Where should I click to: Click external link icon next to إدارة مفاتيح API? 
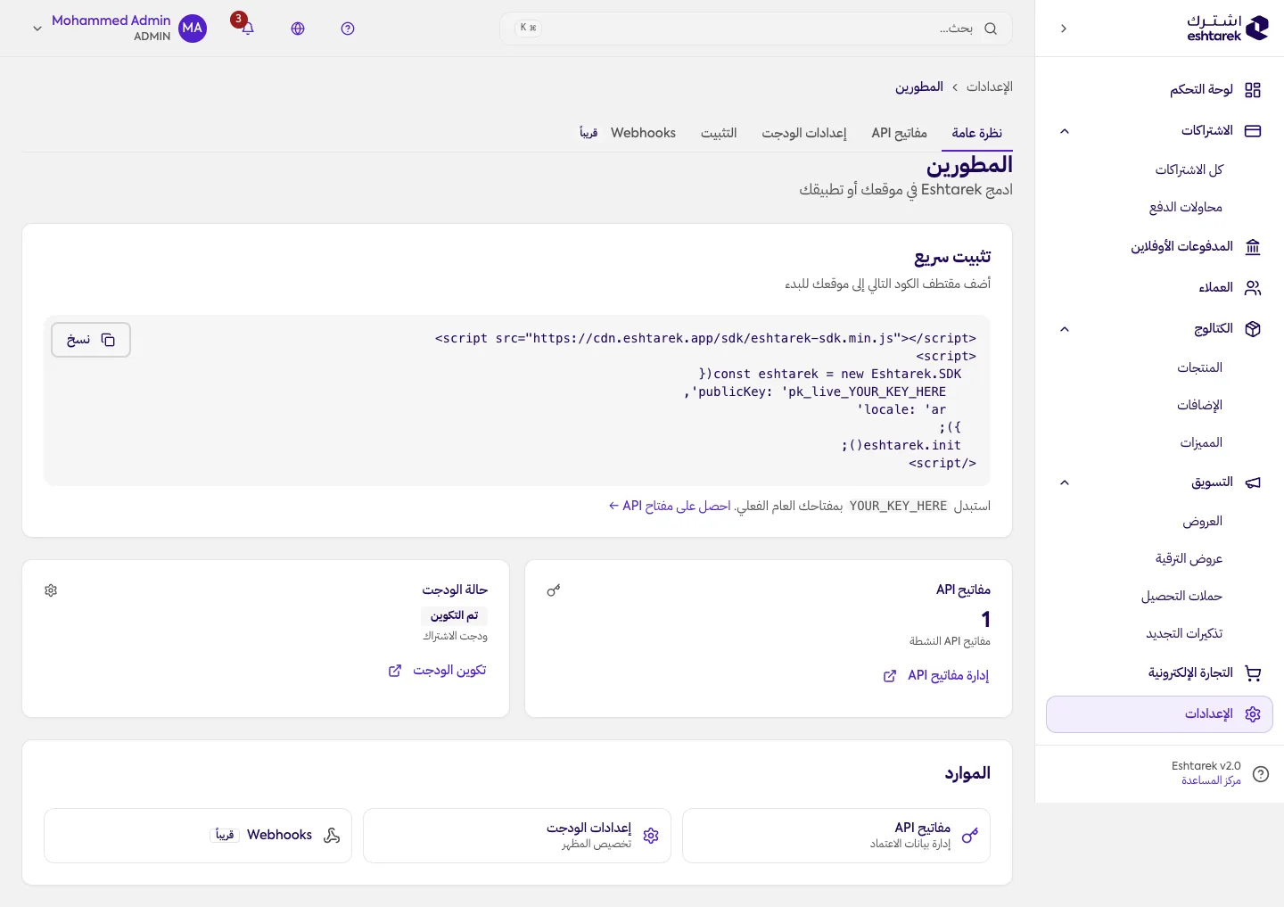(890, 676)
